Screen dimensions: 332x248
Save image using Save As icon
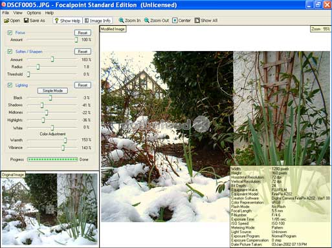tap(34, 21)
